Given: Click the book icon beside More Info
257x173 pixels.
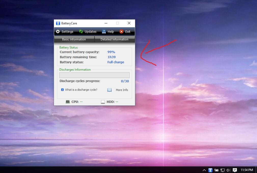Looking at the screenshot, I should (110, 90).
